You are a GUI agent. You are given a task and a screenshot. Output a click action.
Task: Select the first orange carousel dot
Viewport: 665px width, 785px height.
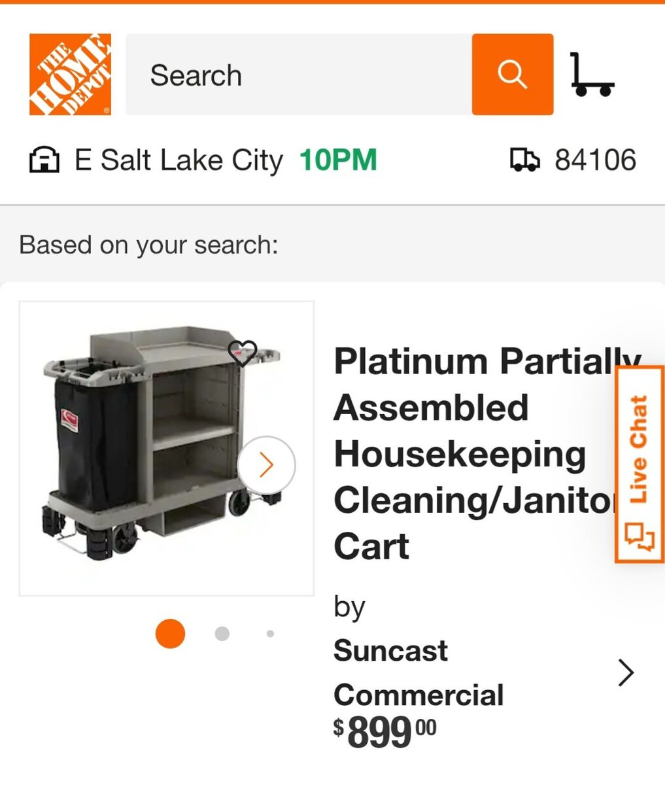[x=170, y=633]
